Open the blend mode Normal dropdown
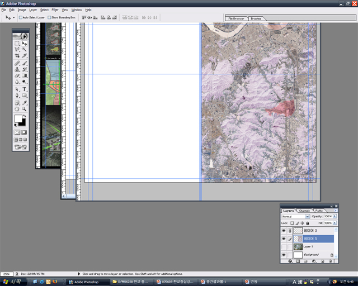 pos(296,216)
